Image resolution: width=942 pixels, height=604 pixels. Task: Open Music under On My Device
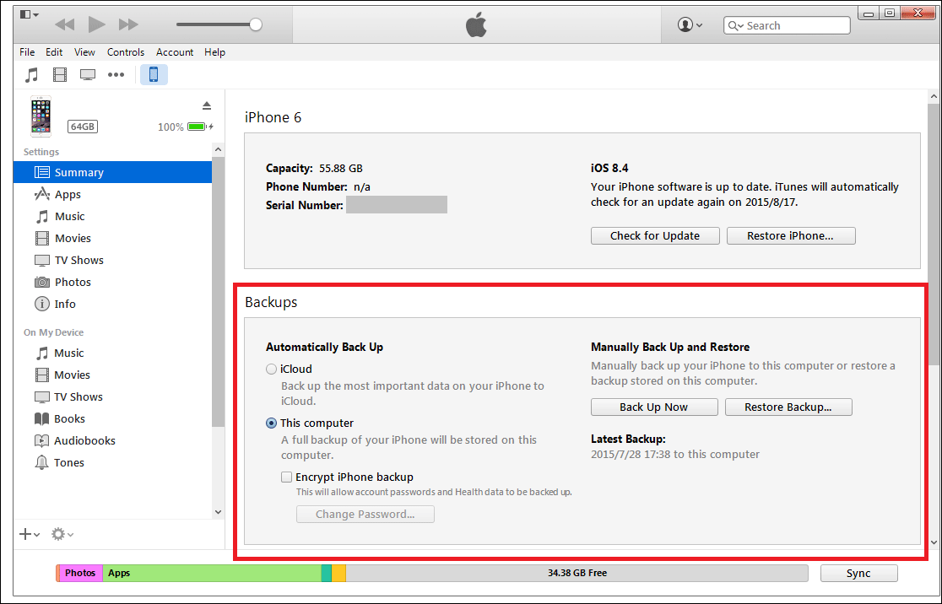(x=112, y=353)
